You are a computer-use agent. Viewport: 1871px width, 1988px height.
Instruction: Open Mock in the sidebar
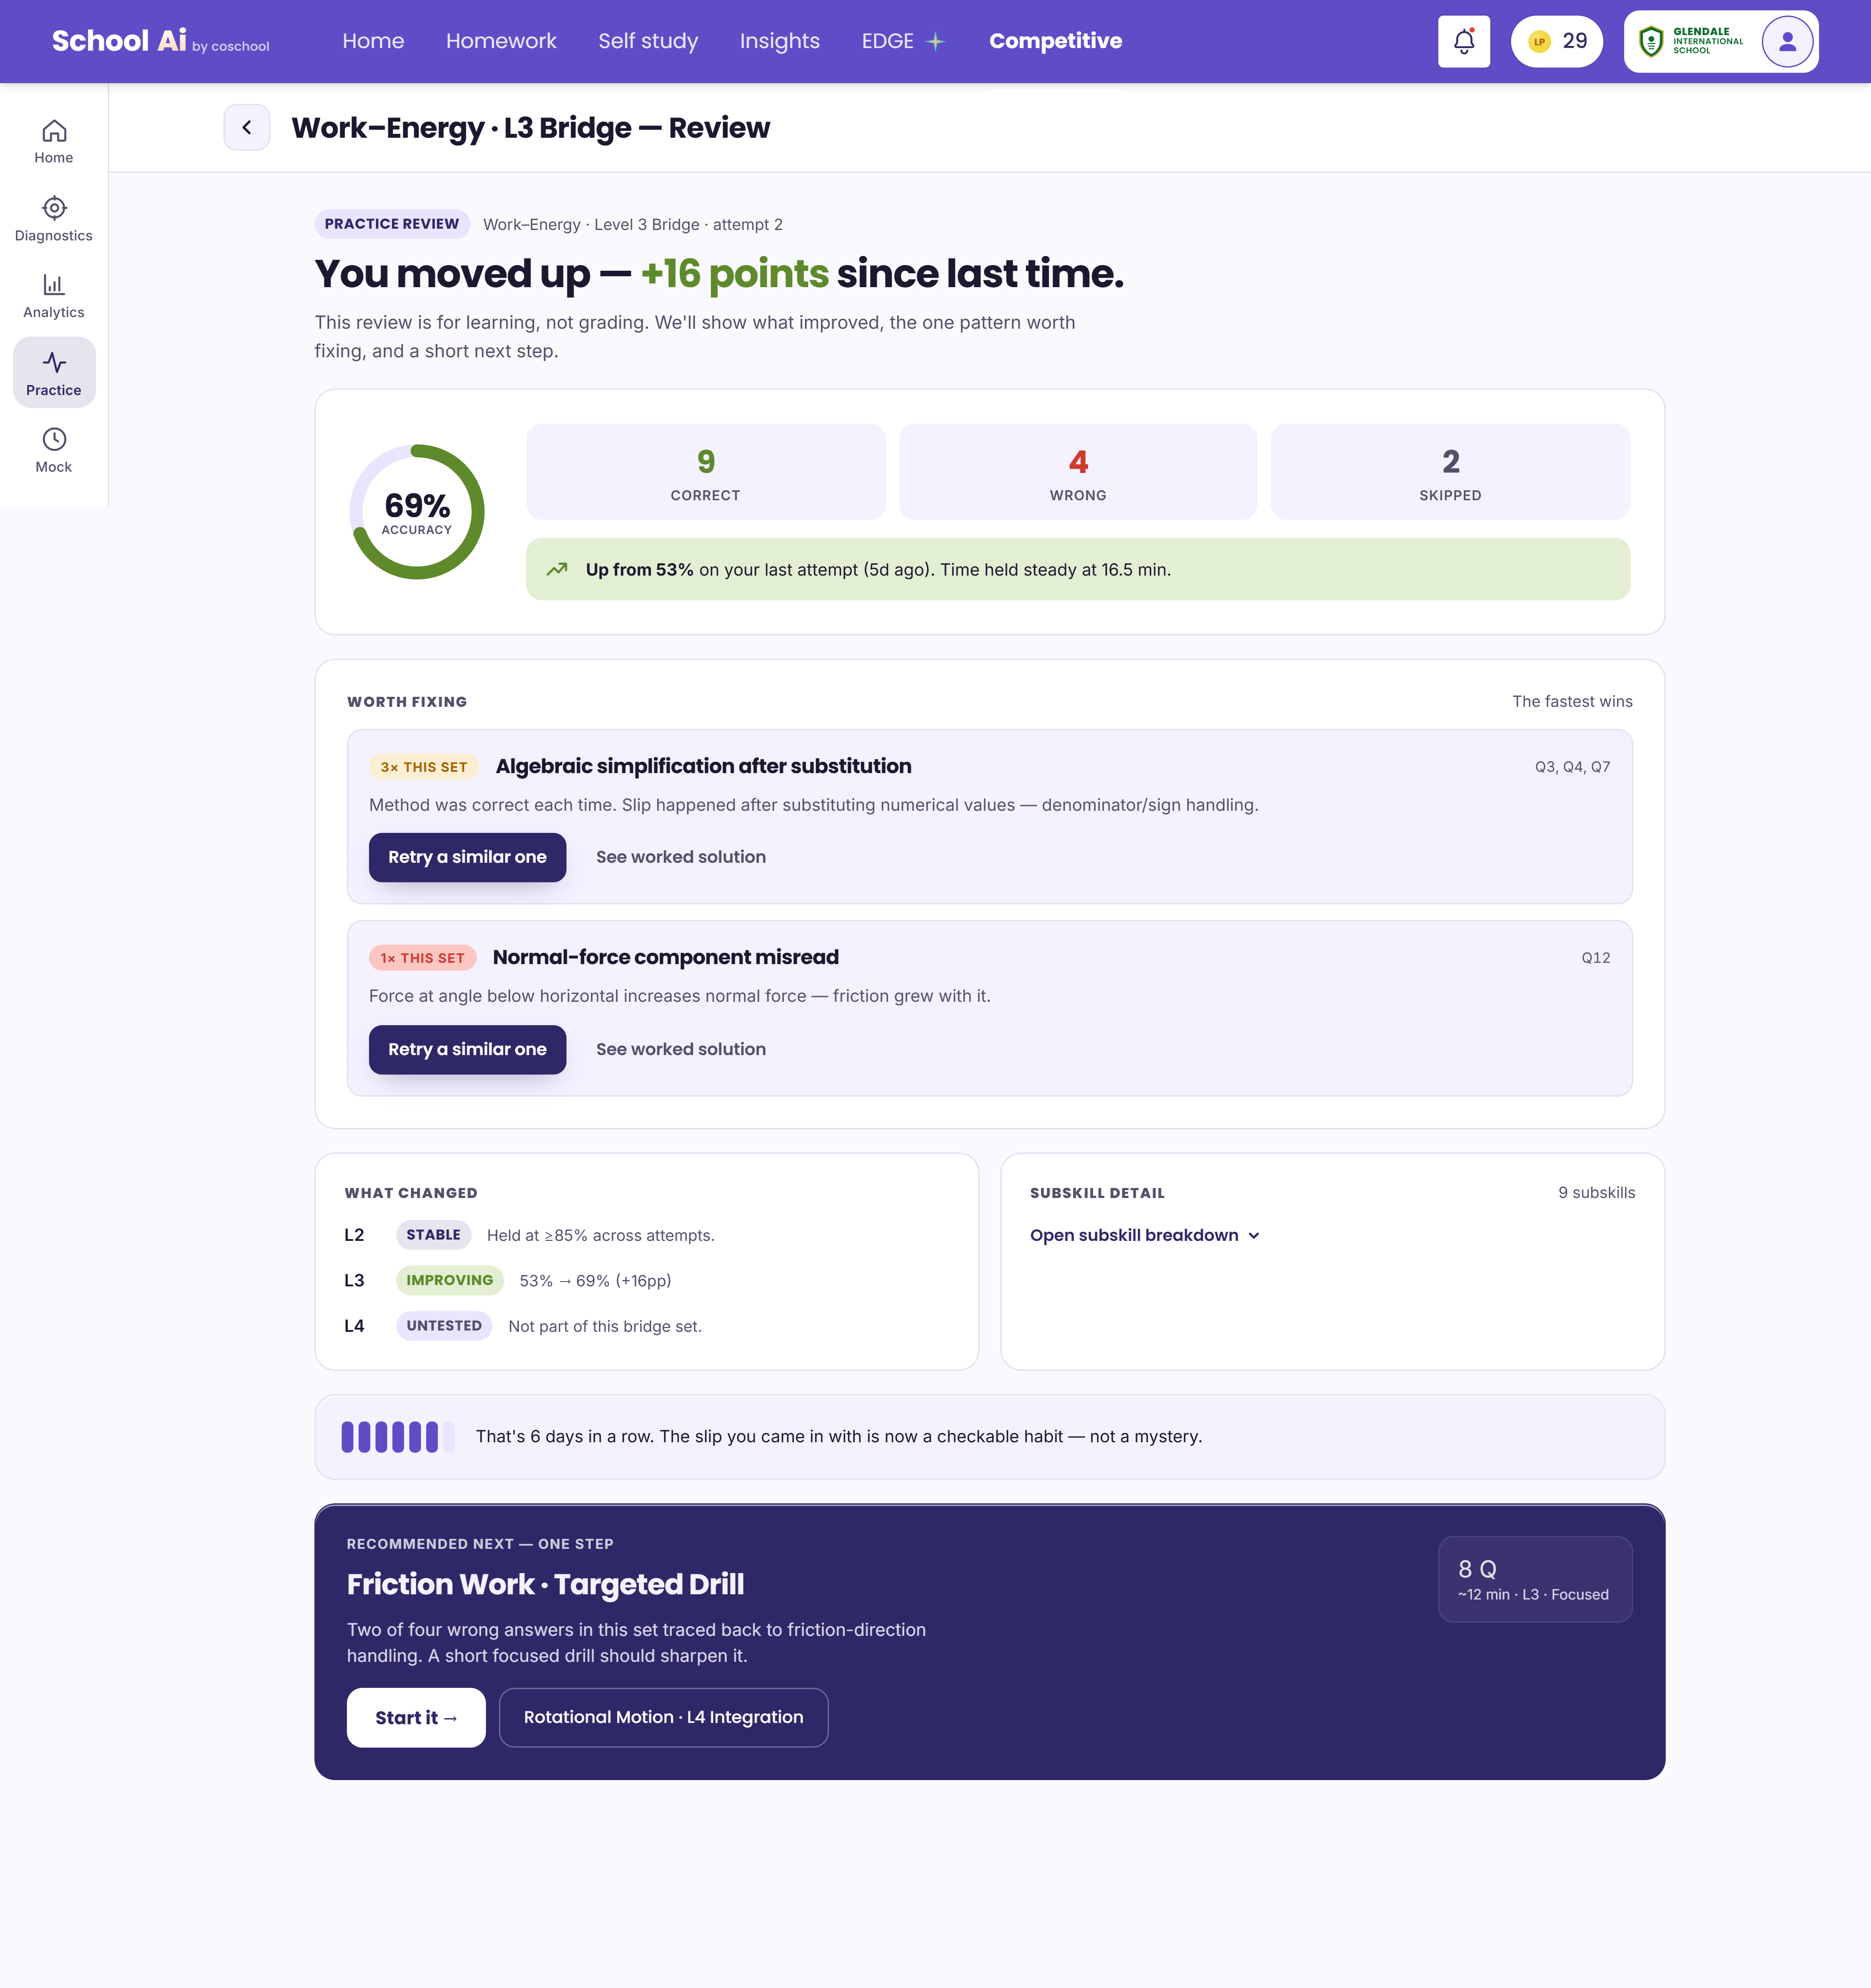54,450
